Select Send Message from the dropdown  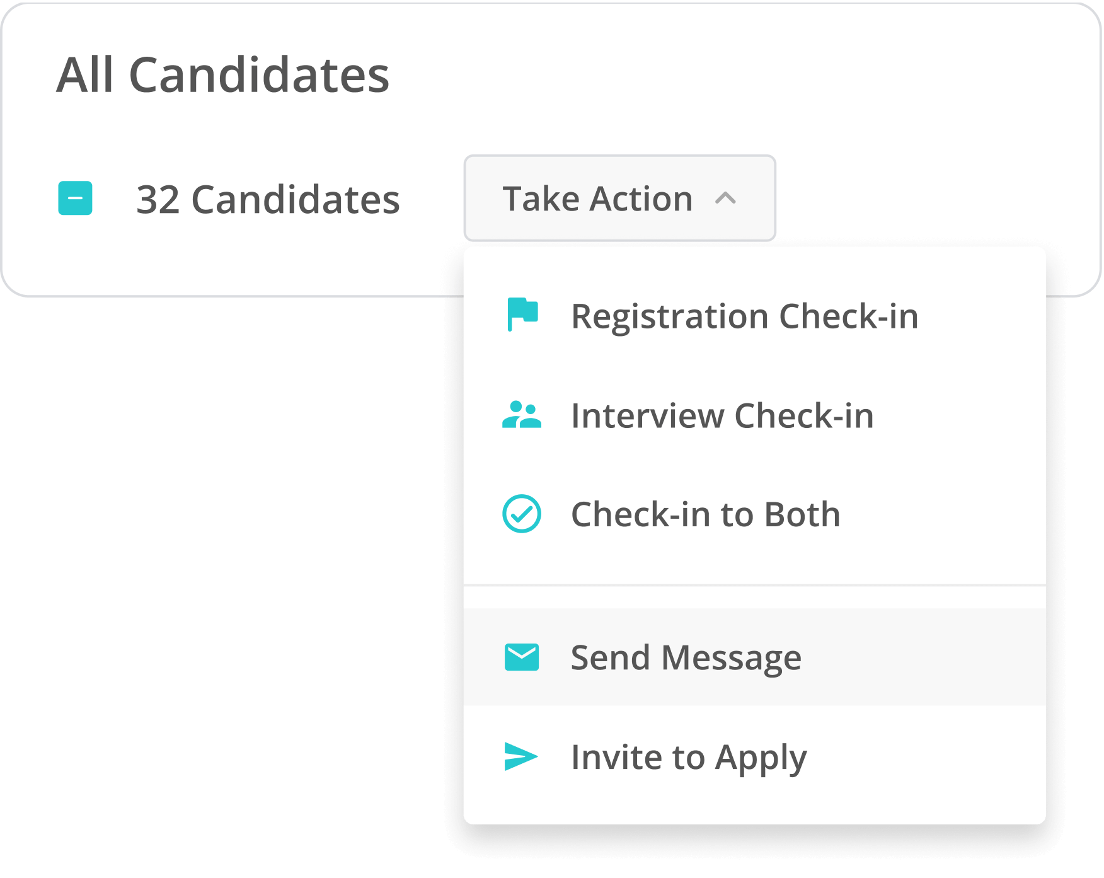[x=686, y=657]
